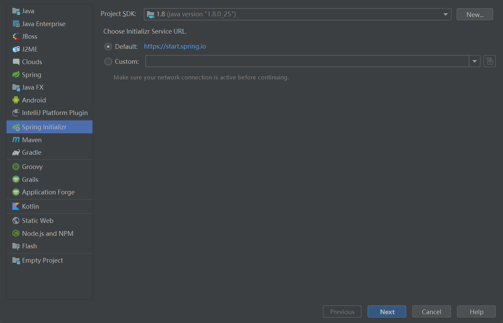This screenshot has height=323, width=503.
Task: Click the Maven m icon
Action: pyautogui.click(x=16, y=140)
